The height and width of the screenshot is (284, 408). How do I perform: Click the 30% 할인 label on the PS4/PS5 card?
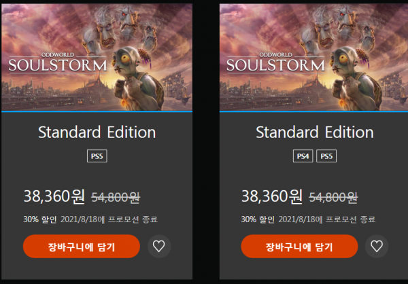(x=258, y=219)
